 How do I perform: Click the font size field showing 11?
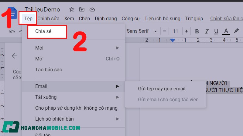(176, 31)
